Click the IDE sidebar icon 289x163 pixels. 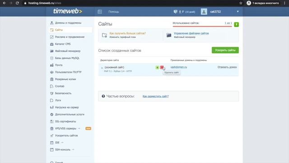tap(51, 143)
